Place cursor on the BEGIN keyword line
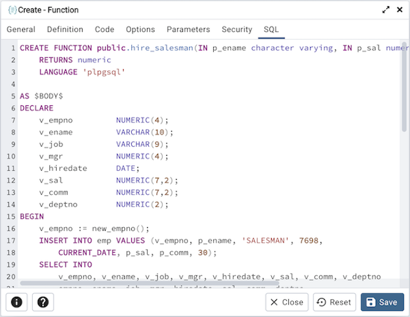The image size is (410, 317). (x=32, y=216)
